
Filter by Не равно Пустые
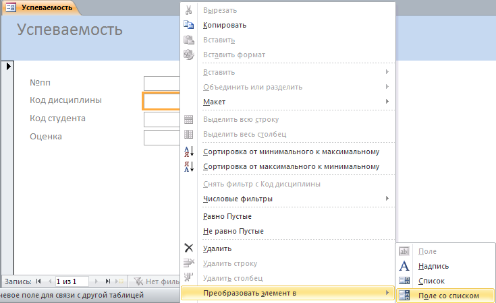pyautogui.click(x=288, y=231)
